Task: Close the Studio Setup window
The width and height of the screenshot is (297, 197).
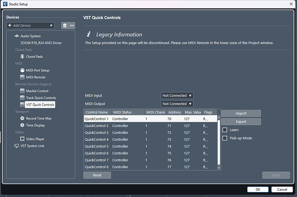Action: [x=291, y=4]
